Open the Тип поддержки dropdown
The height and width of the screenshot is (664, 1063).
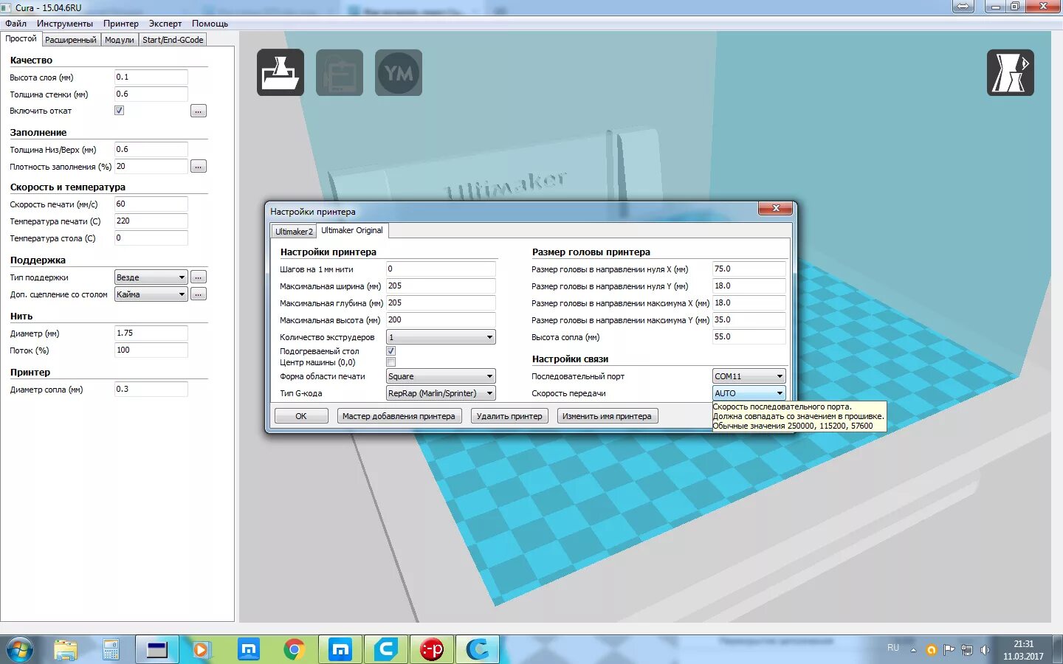[x=151, y=277]
